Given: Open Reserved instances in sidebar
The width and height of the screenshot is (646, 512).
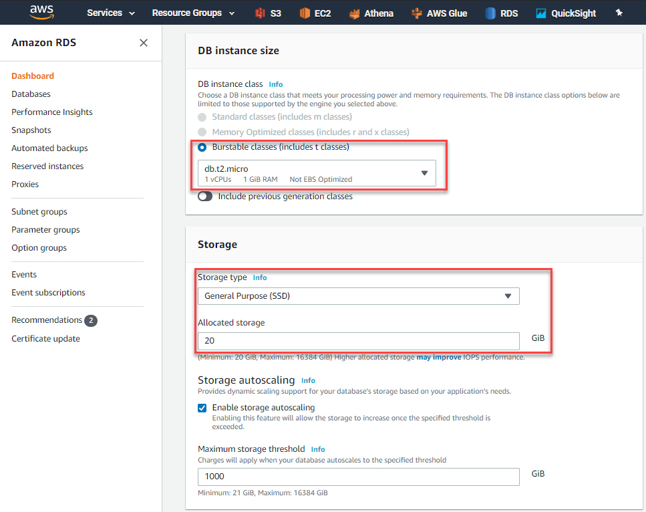Looking at the screenshot, I should [47, 166].
